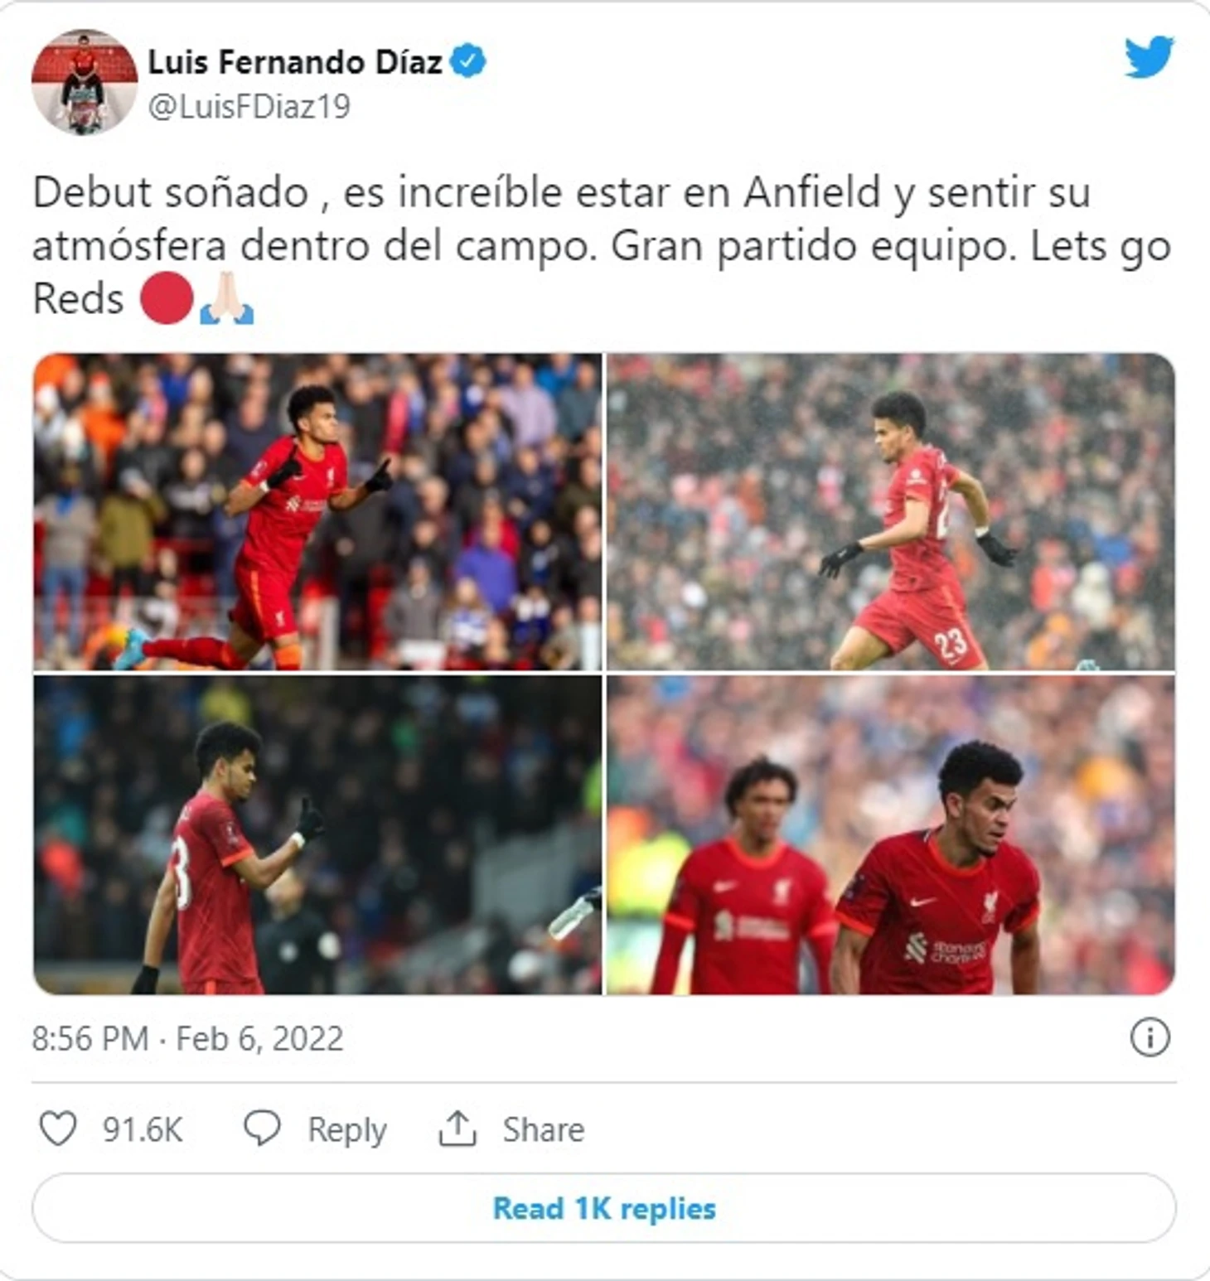Open Luis Fernando Díaz profile avatar
The image size is (1210, 1281).
[x=85, y=82]
